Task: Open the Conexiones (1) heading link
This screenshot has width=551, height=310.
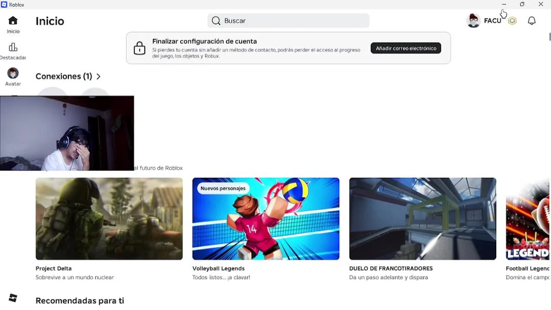Action: 64,76
